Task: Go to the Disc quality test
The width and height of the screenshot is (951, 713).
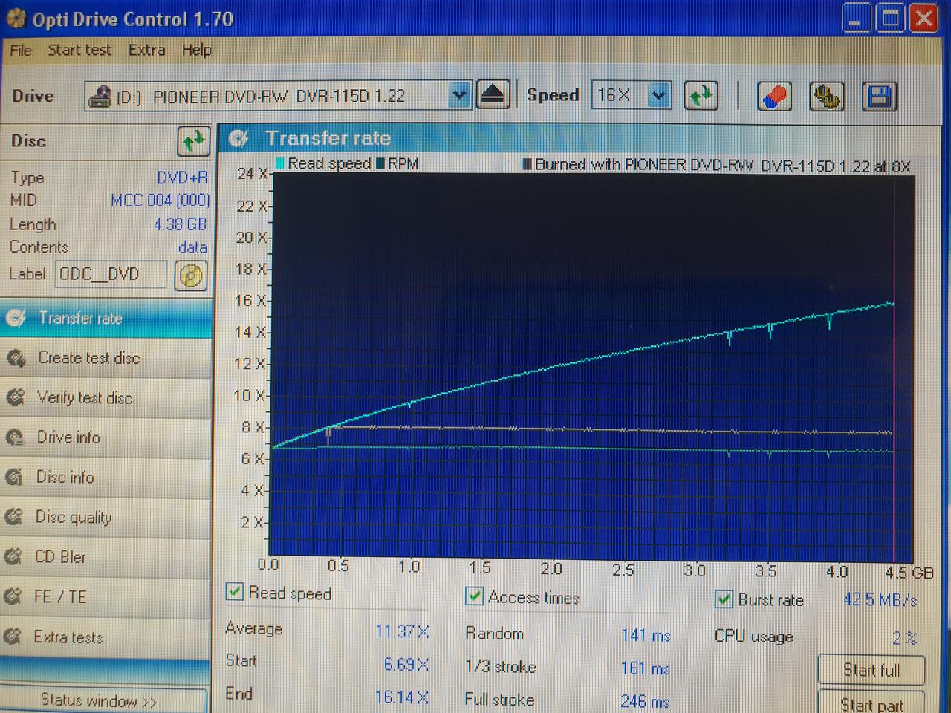Action: (x=106, y=517)
